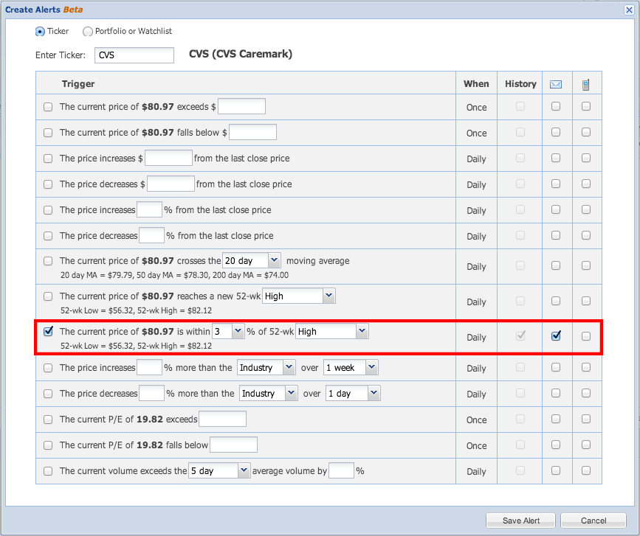Screen dimensions: 640x536
Task: Open the within 3 percent dropdown
Action: 228,331
